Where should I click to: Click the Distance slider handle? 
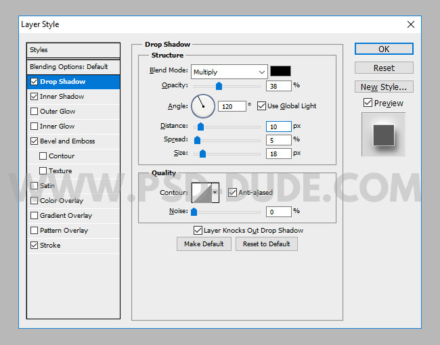click(200, 127)
